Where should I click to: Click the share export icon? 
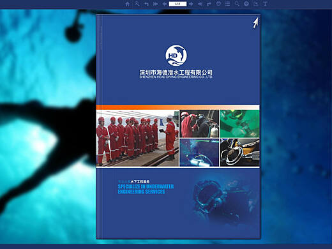pyautogui.click(x=256, y=4)
